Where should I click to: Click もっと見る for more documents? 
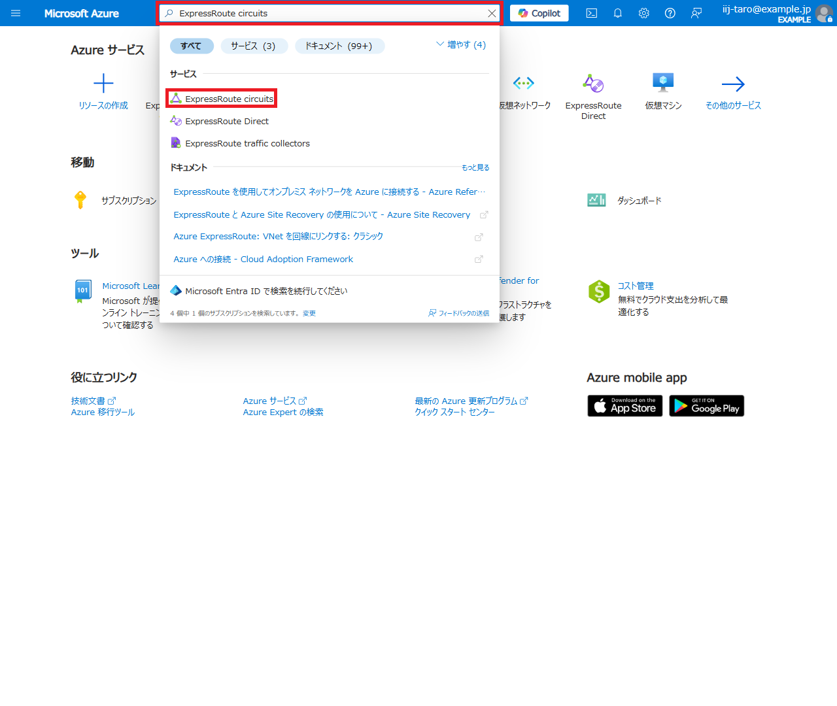[x=475, y=167]
